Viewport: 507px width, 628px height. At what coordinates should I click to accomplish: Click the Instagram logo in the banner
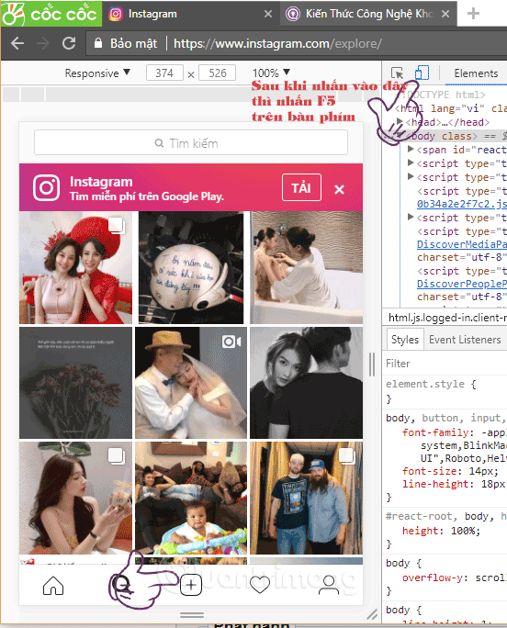47,187
